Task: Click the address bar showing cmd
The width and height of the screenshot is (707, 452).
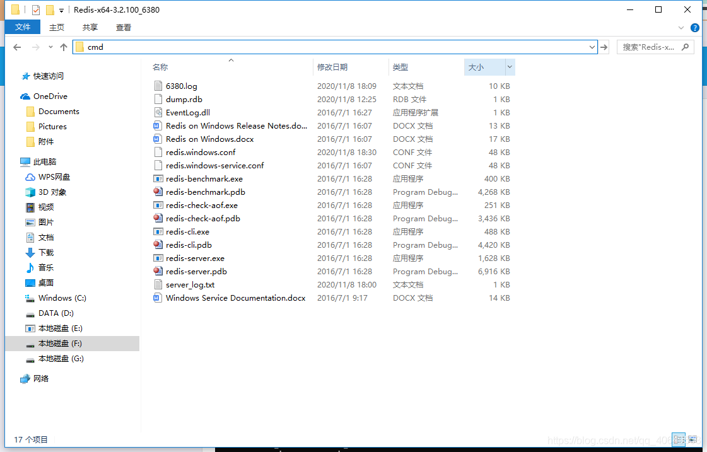Action: coord(336,47)
